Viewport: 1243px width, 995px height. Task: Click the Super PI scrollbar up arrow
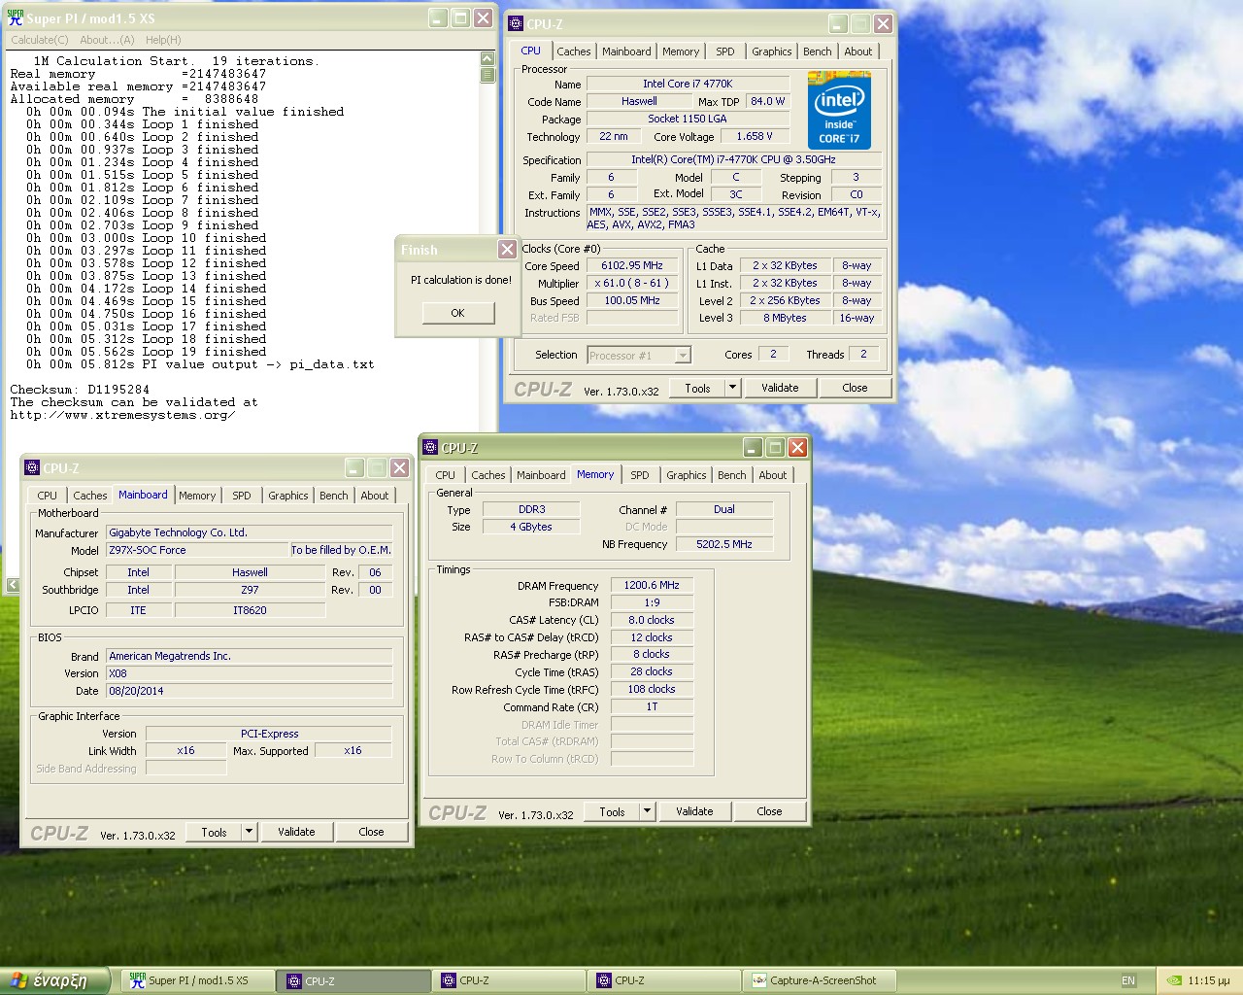click(487, 59)
